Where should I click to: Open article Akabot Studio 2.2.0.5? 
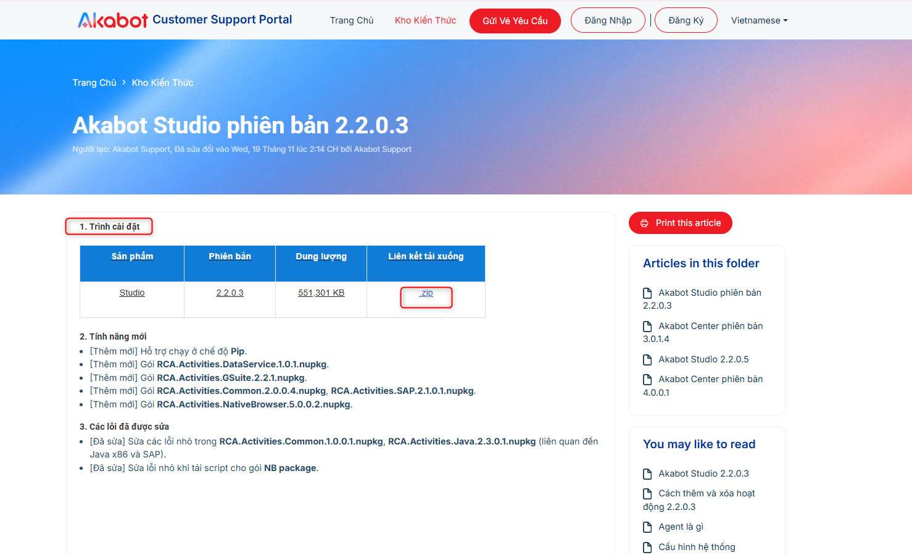pyautogui.click(x=703, y=359)
